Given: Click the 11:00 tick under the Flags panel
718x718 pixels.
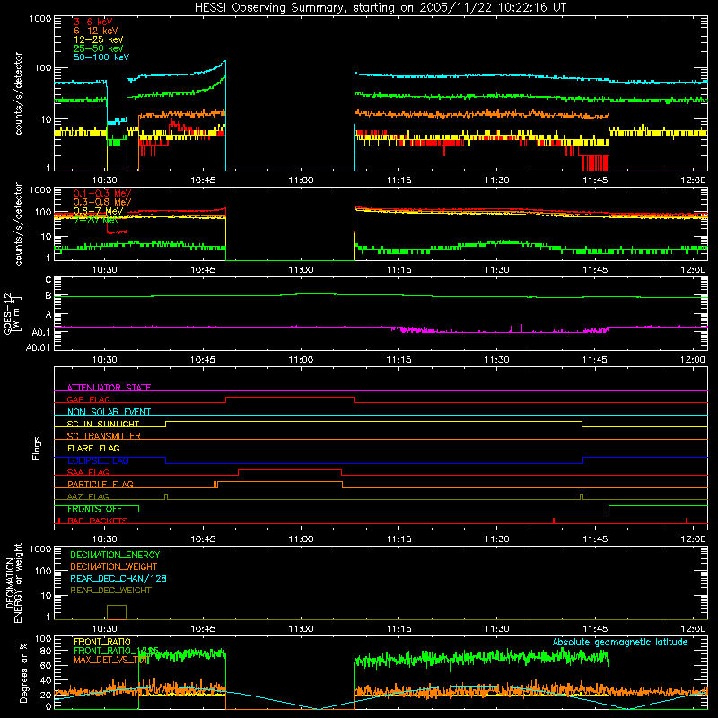Looking at the screenshot, I should click(x=301, y=539).
